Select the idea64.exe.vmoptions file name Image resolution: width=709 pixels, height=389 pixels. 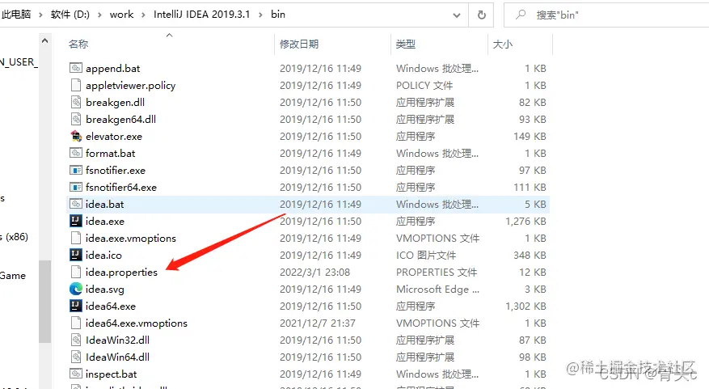tap(137, 323)
